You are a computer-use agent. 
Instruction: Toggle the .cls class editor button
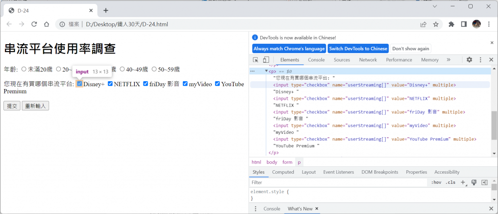(x=450, y=182)
